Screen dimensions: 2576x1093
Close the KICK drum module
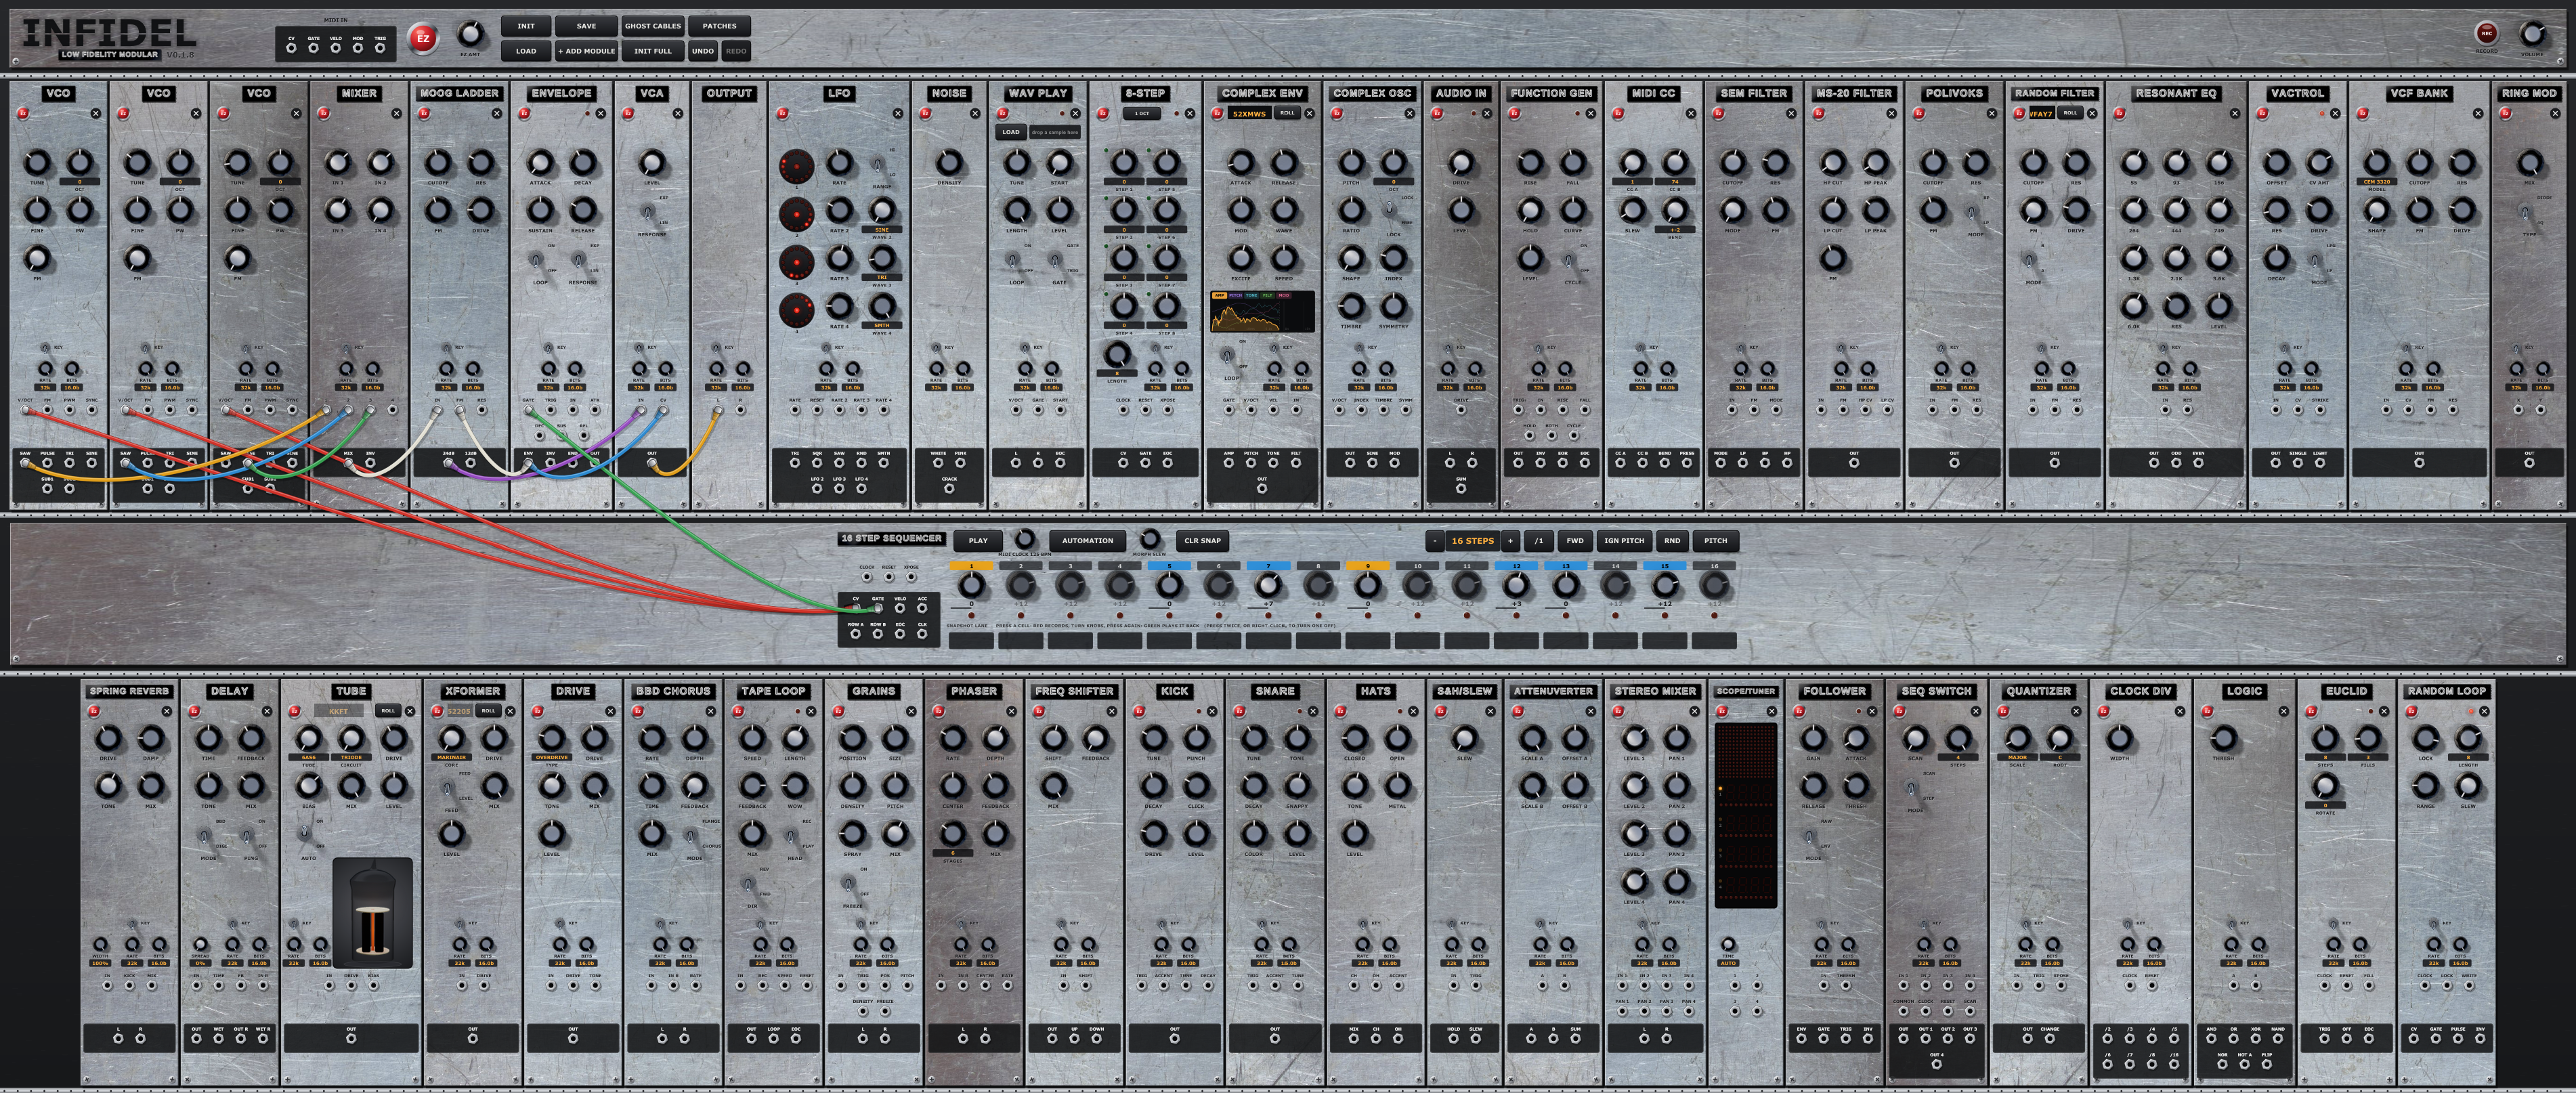[1212, 711]
